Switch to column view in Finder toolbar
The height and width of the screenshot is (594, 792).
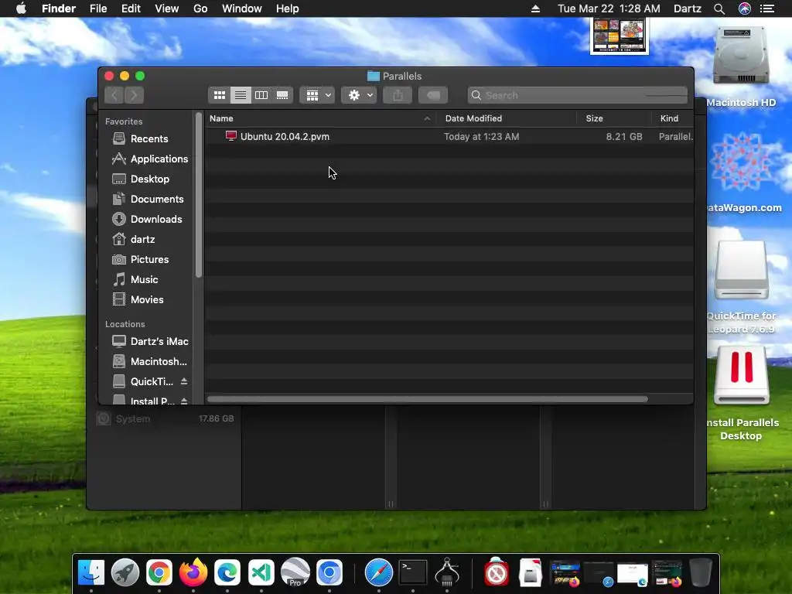point(261,95)
